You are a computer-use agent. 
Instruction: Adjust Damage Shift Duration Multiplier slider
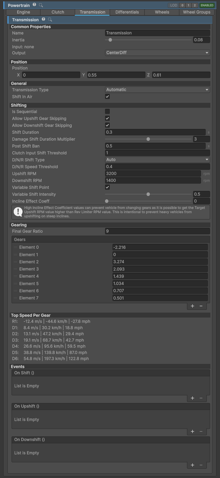click(148, 139)
